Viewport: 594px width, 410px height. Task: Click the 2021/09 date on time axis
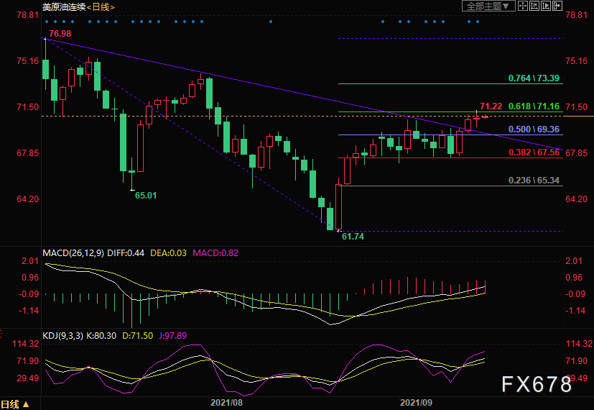(415, 404)
